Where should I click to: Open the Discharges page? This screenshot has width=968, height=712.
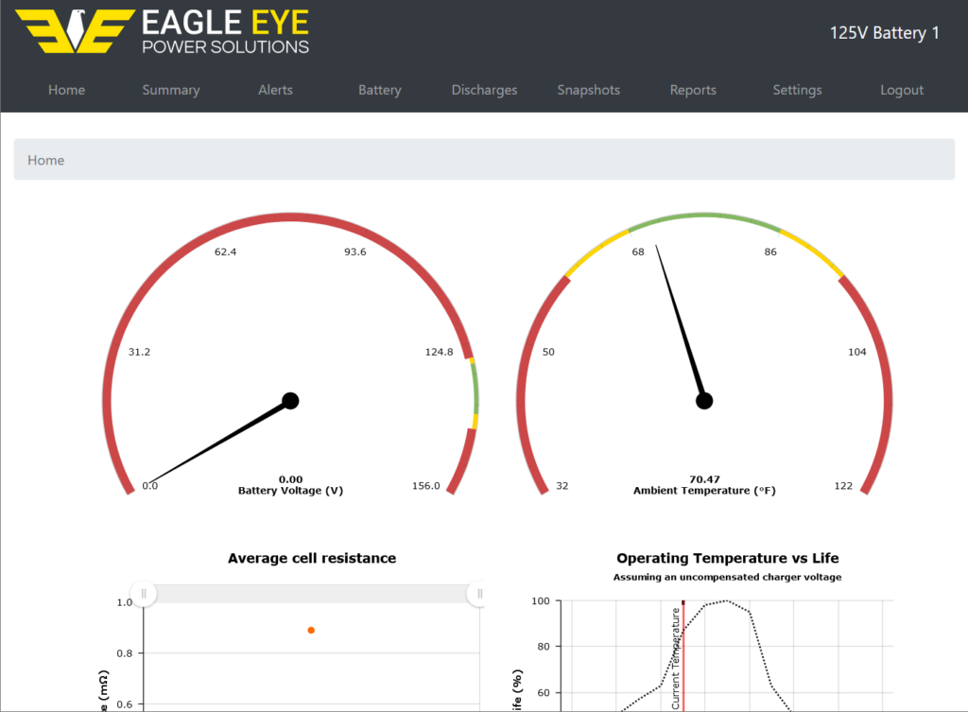(485, 90)
